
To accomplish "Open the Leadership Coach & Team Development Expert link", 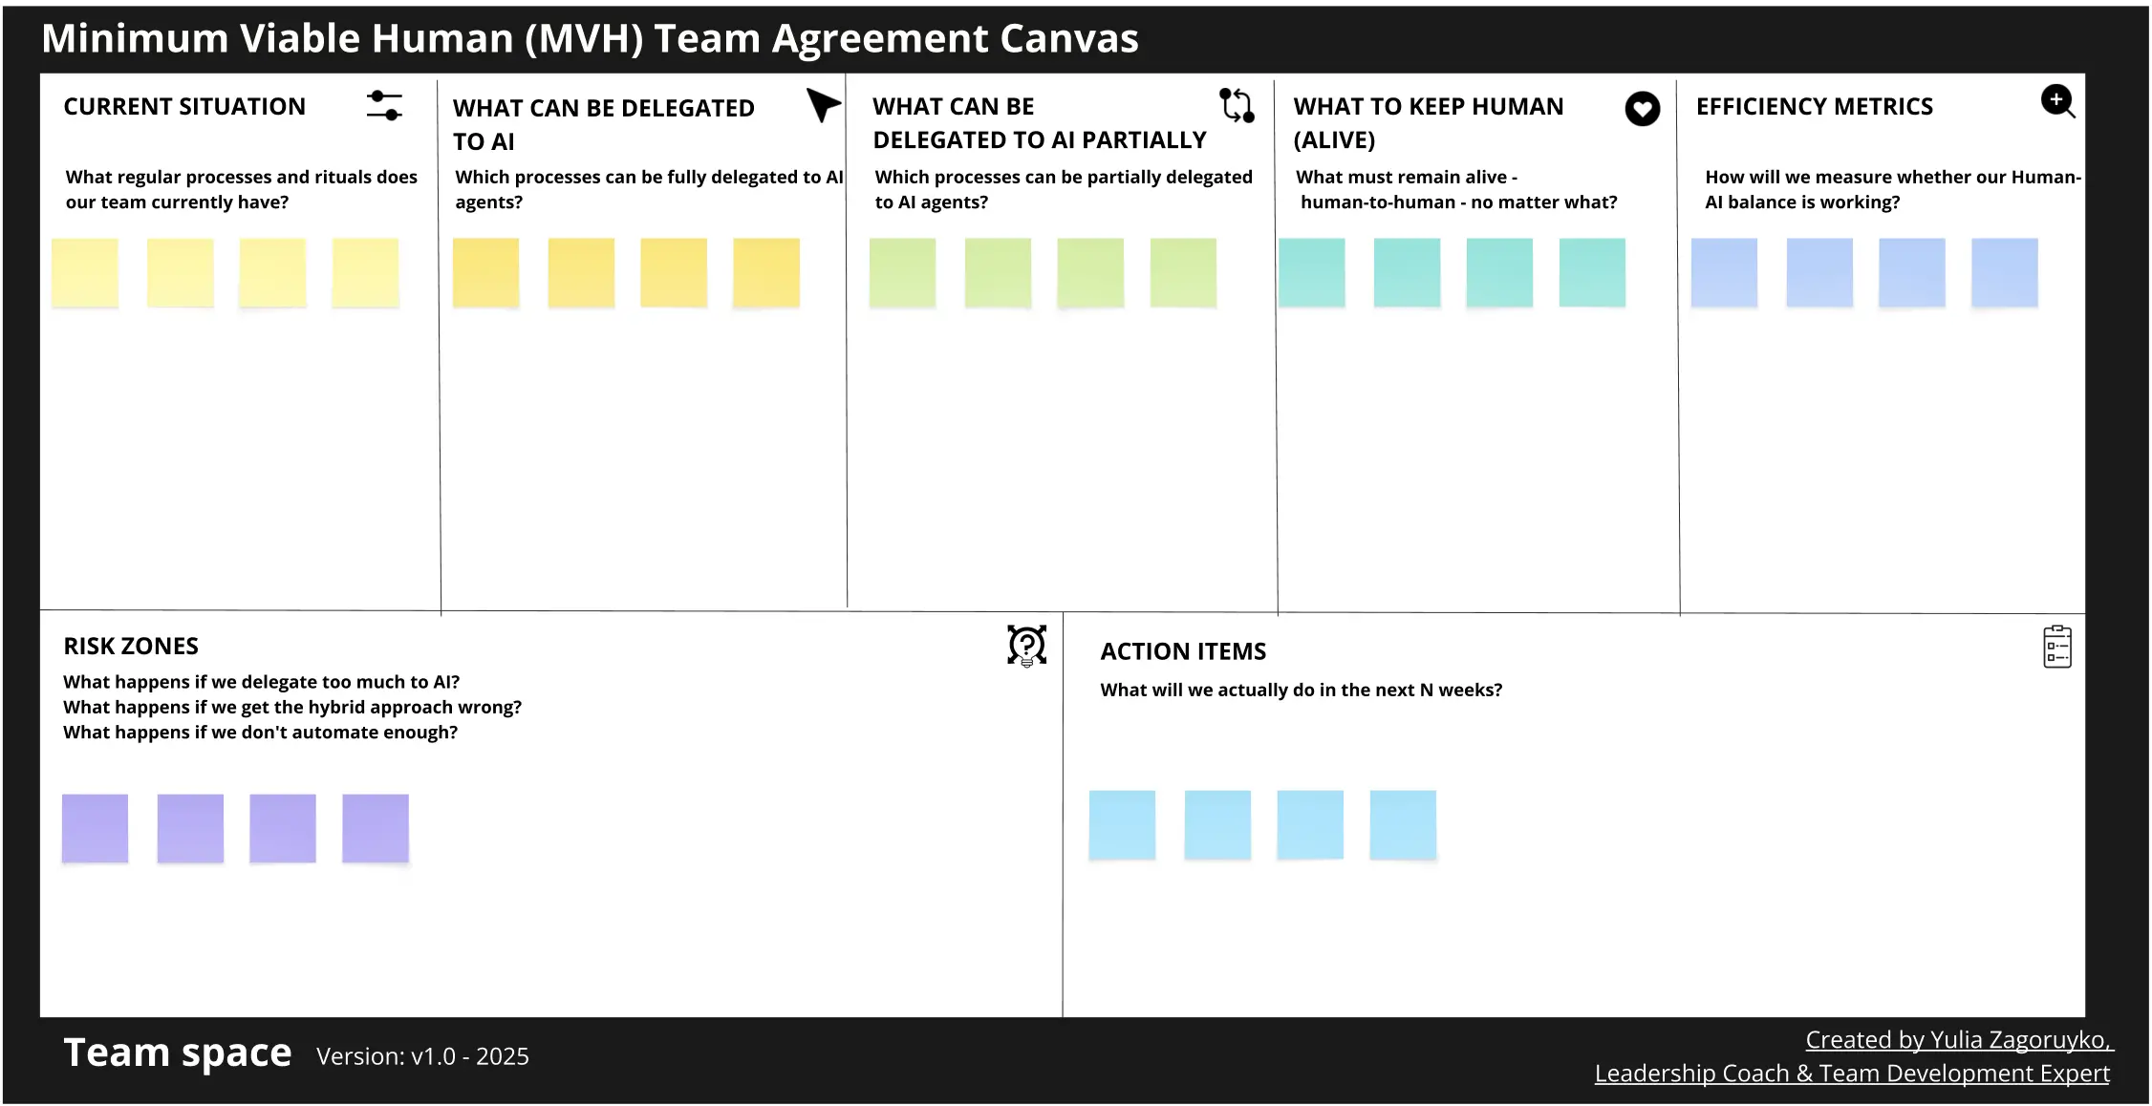I will pyautogui.click(x=1852, y=1074).
